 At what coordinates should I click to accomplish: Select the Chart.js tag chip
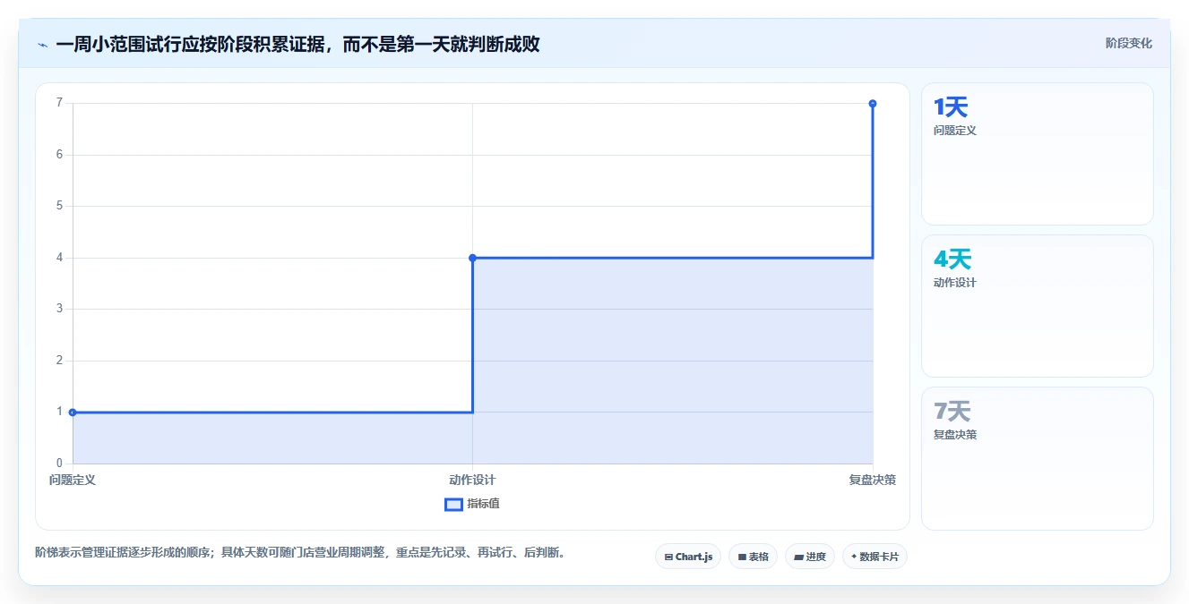click(688, 557)
